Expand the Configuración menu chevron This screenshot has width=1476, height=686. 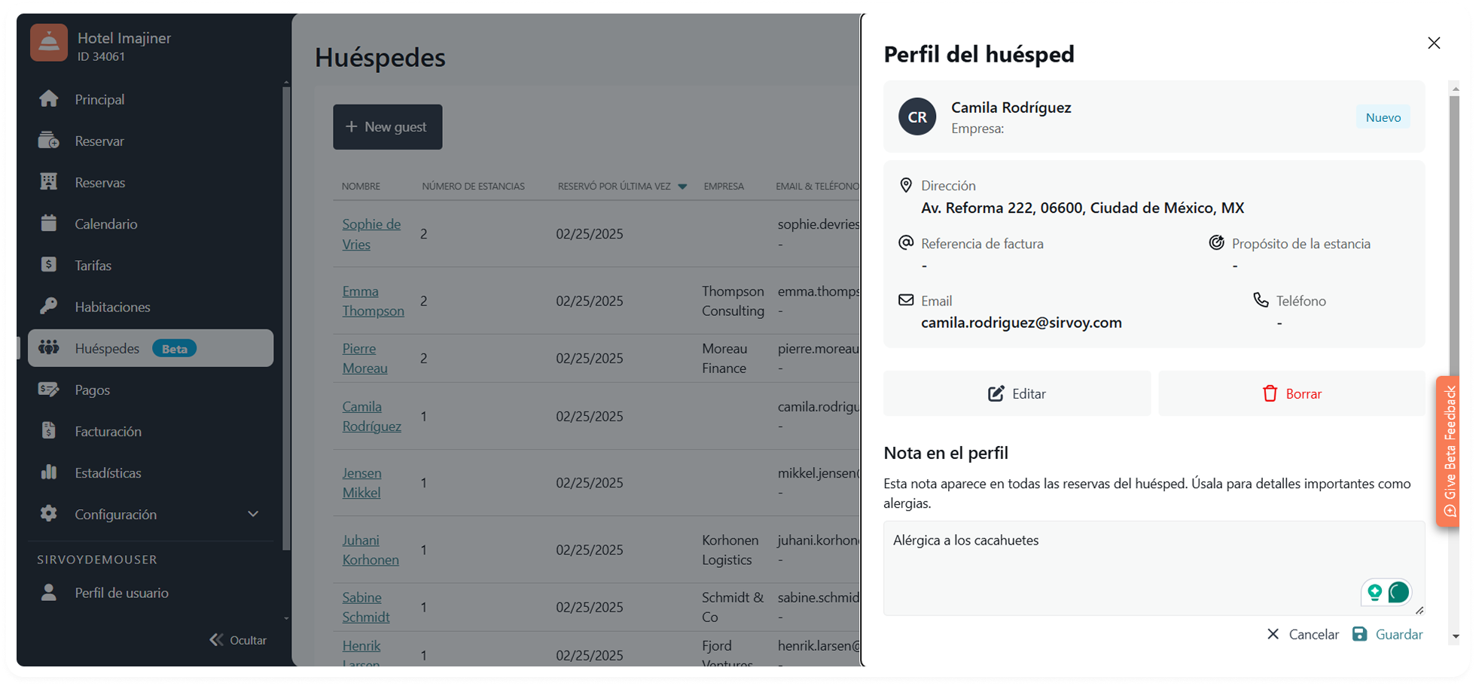pyautogui.click(x=253, y=514)
